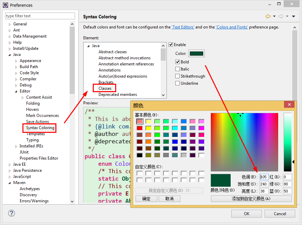Screen dimensions: 302x225
Task: Open Properties Files Editor preferences
Action: click(x=39, y=158)
